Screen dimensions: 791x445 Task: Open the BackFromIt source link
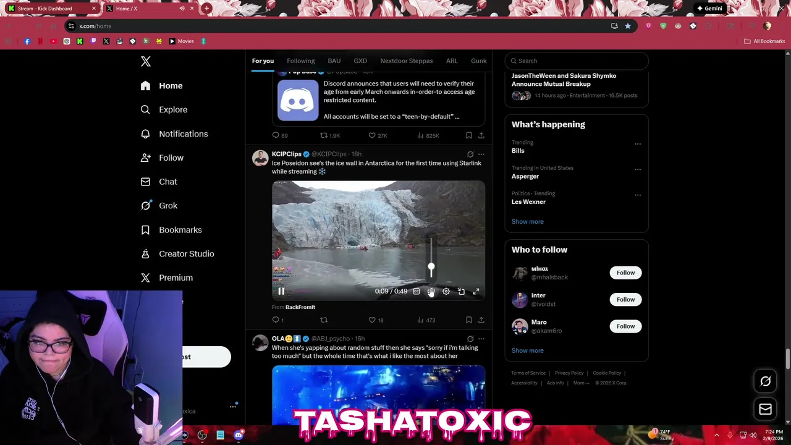pos(300,307)
